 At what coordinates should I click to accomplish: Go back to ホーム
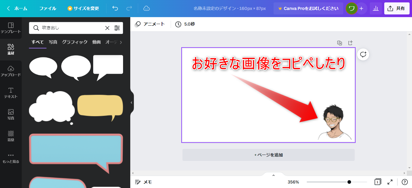point(17,8)
